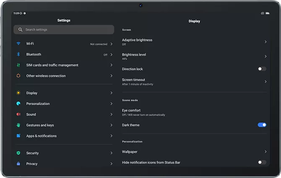Tap the Other wireless connection icon
Image resolution: width=281 pixels, height=178 pixels.
[x=18, y=76]
